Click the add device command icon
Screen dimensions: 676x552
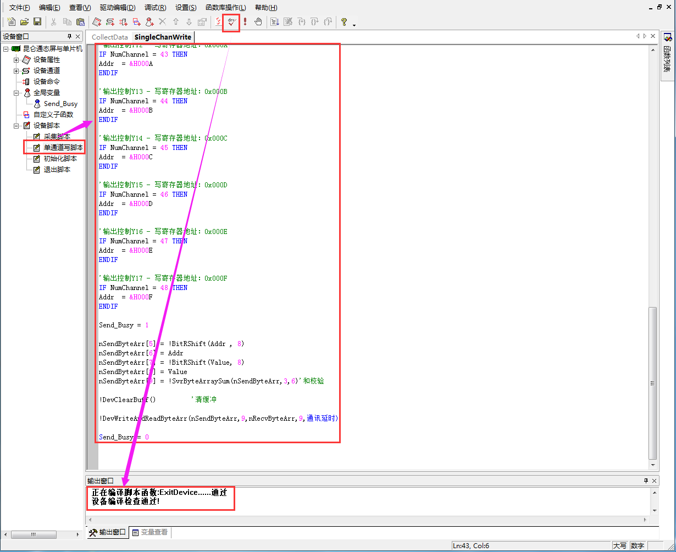pyautogui.click(x=123, y=22)
